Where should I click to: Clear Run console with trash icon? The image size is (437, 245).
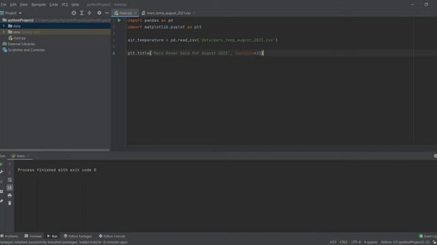10,203
